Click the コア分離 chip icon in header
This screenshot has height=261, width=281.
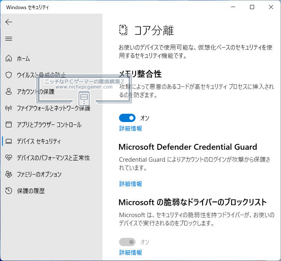[x=123, y=30]
